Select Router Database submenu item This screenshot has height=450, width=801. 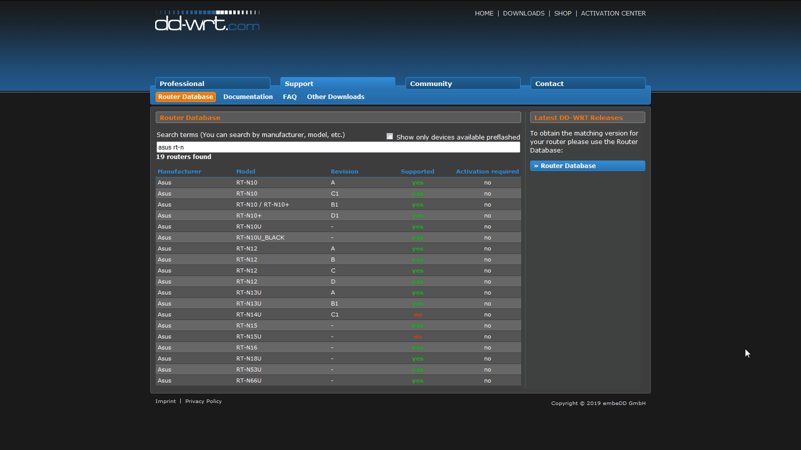[186, 97]
